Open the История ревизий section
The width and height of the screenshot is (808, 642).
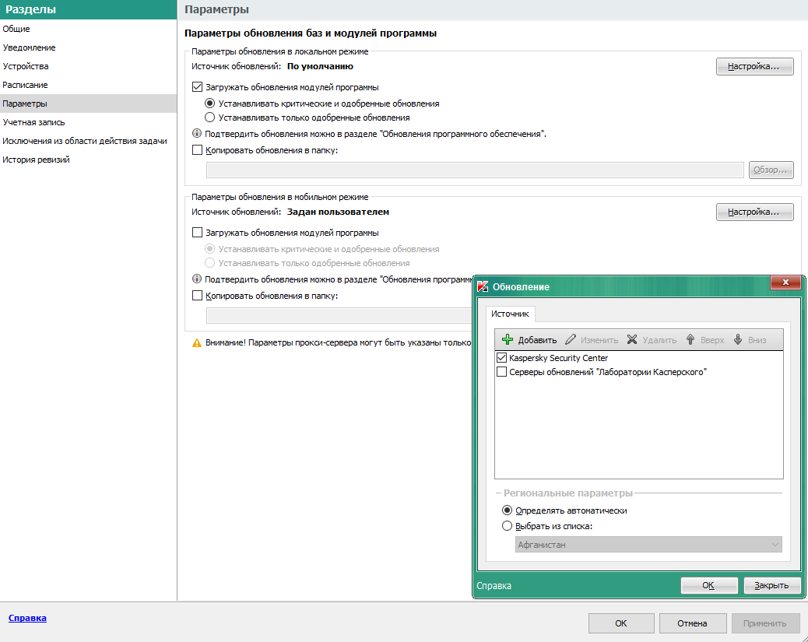pos(88,160)
